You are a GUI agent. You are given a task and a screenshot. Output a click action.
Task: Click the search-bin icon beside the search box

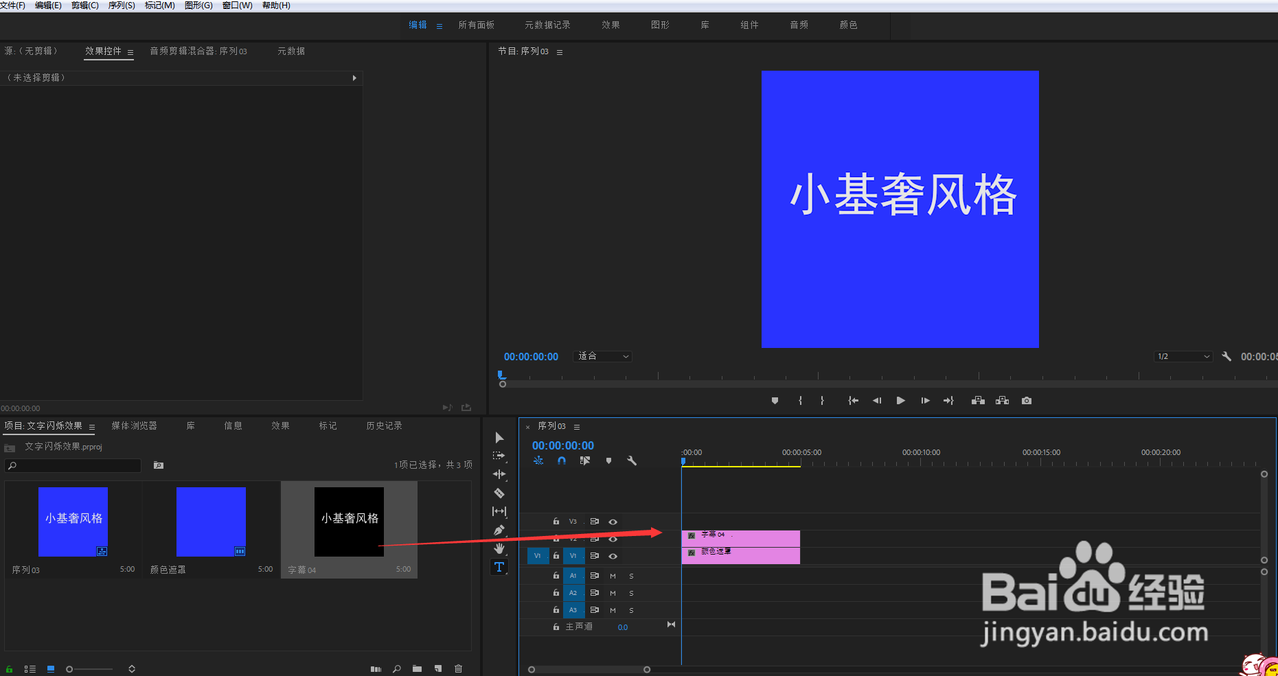pyautogui.click(x=159, y=465)
